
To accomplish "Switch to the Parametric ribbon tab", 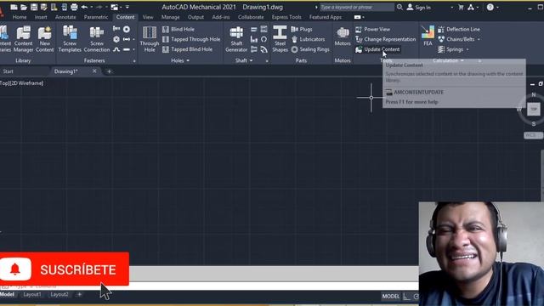I will pos(96,17).
